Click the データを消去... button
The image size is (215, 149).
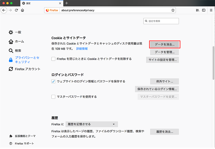click(164, 45)
